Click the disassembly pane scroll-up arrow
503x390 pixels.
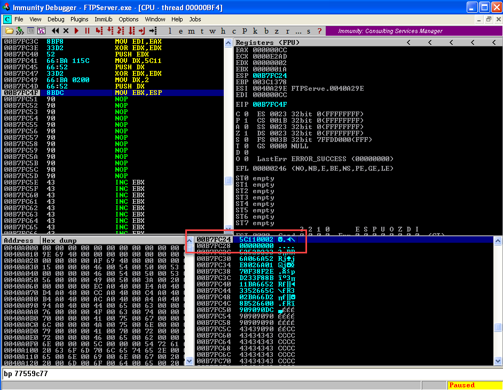click(228, 43)
